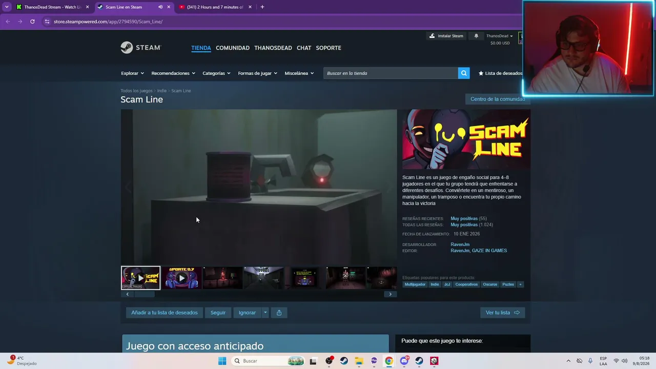The image size is (656, 369).
Task: Click the Ignorar button
Action: tap(247, 313)
